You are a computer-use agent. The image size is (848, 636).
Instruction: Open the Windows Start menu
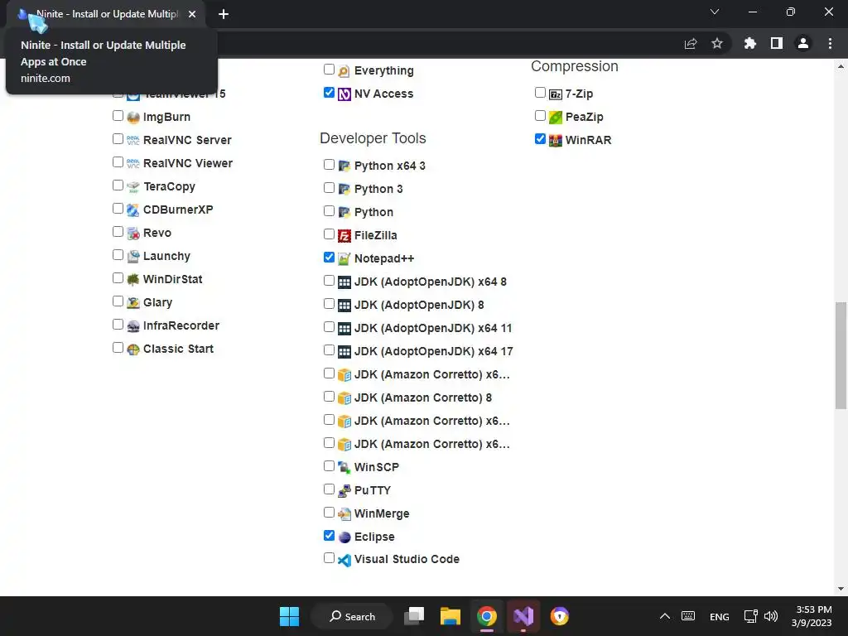289,616
